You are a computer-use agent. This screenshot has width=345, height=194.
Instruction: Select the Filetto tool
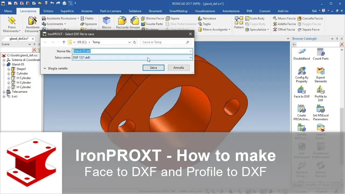pos(87,18)
